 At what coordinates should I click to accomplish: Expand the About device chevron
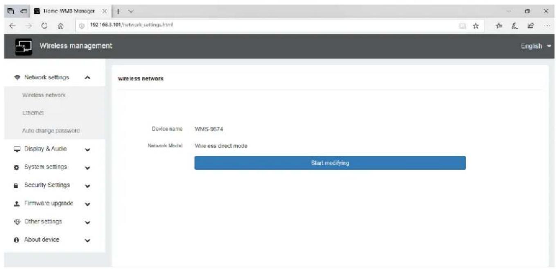pyautogui.click(x=87, y=240)
